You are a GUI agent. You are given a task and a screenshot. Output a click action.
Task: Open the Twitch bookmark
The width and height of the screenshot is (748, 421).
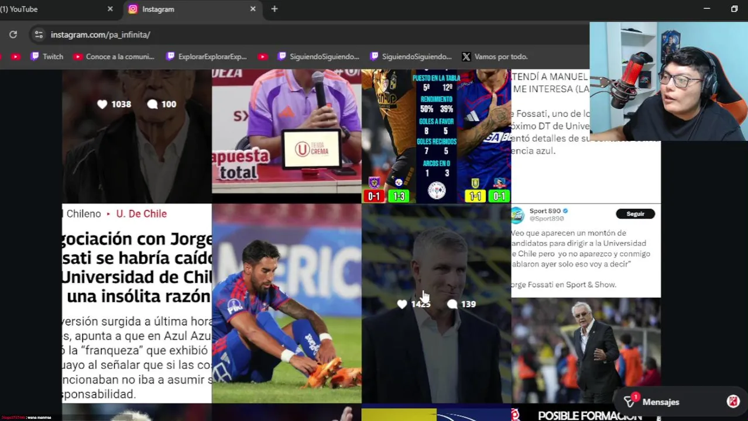point(47,57)
